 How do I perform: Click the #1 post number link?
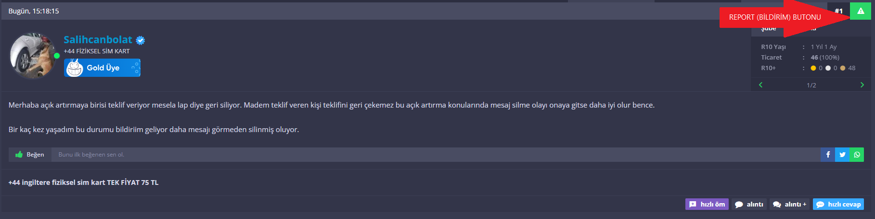tap(839, 11)
